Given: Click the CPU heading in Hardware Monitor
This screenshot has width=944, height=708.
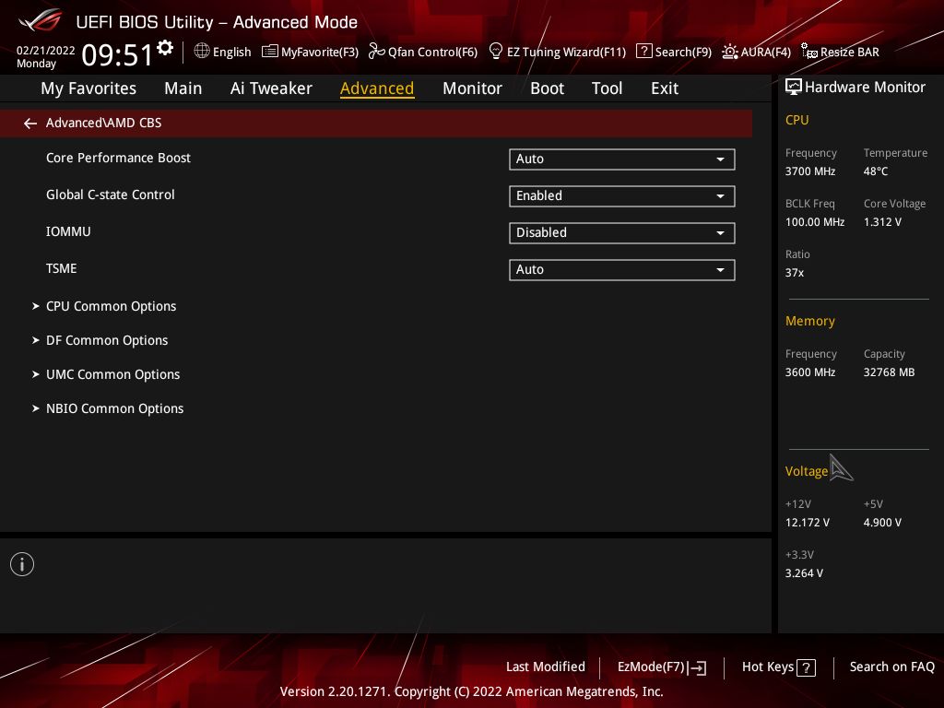Looking at the screenshot, I should tap(797, 120).
